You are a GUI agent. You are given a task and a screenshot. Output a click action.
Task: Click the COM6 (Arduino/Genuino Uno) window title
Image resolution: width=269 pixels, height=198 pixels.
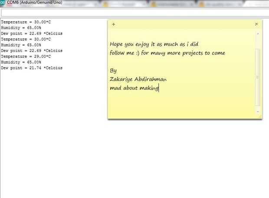click(x=35, y=3)
